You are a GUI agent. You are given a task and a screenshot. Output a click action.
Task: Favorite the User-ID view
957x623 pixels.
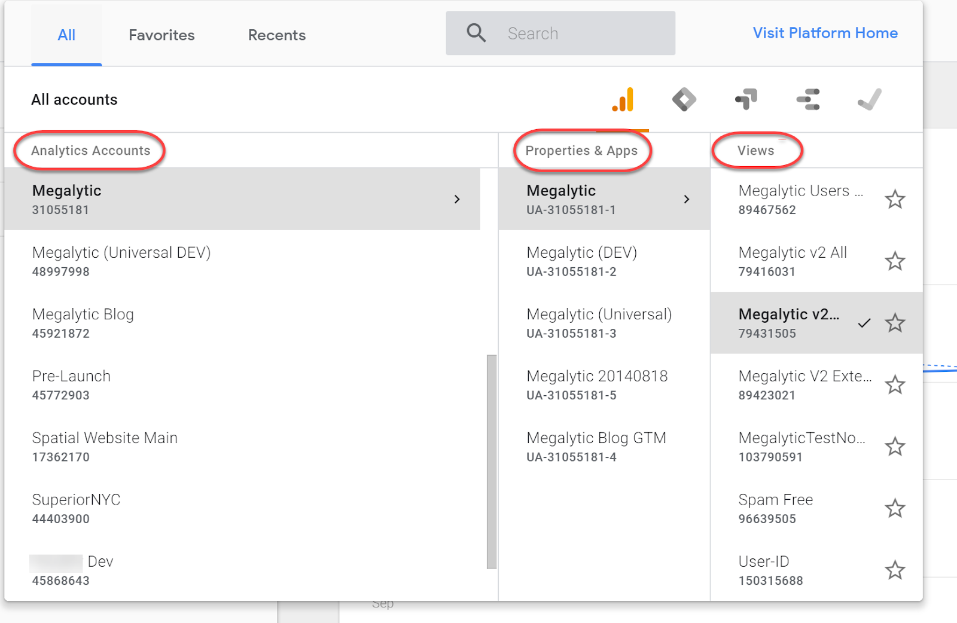(895, 570)
